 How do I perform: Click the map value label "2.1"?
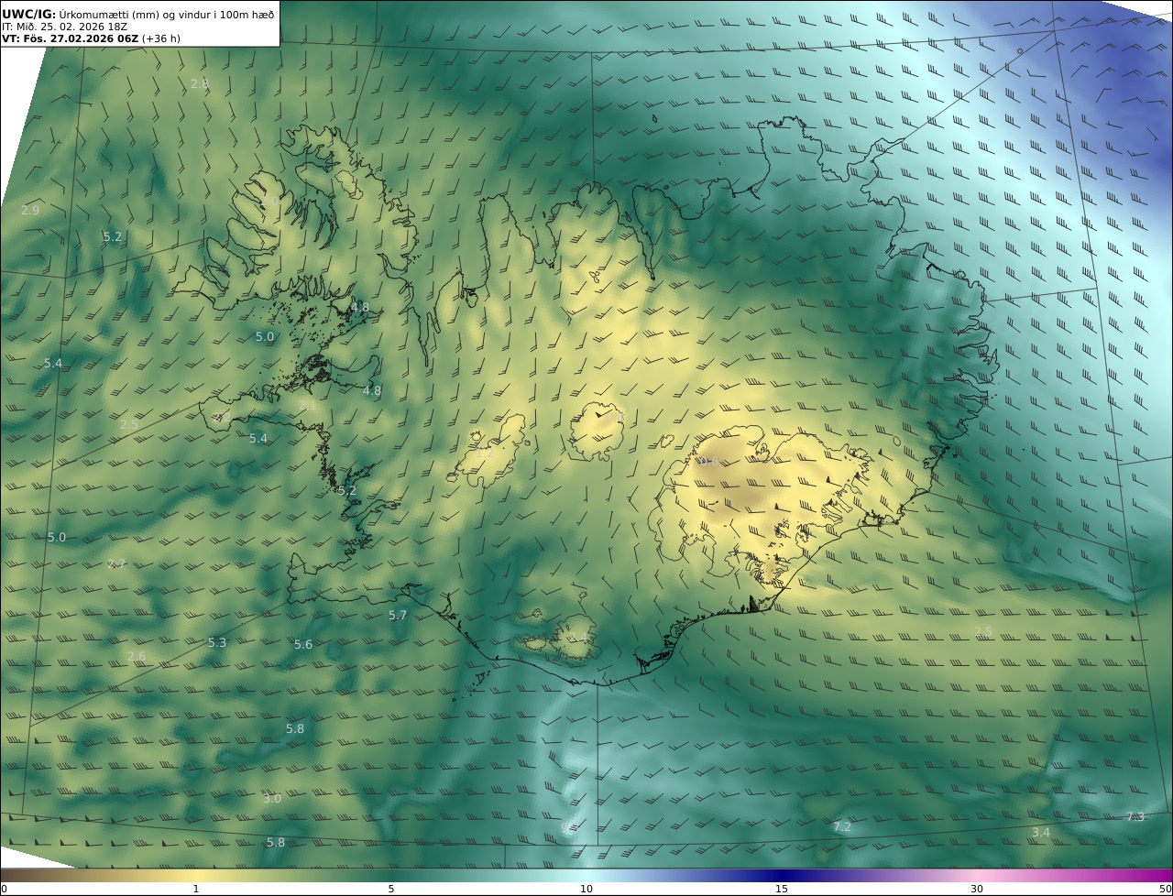pyautogui.click(x=308, y=405)
